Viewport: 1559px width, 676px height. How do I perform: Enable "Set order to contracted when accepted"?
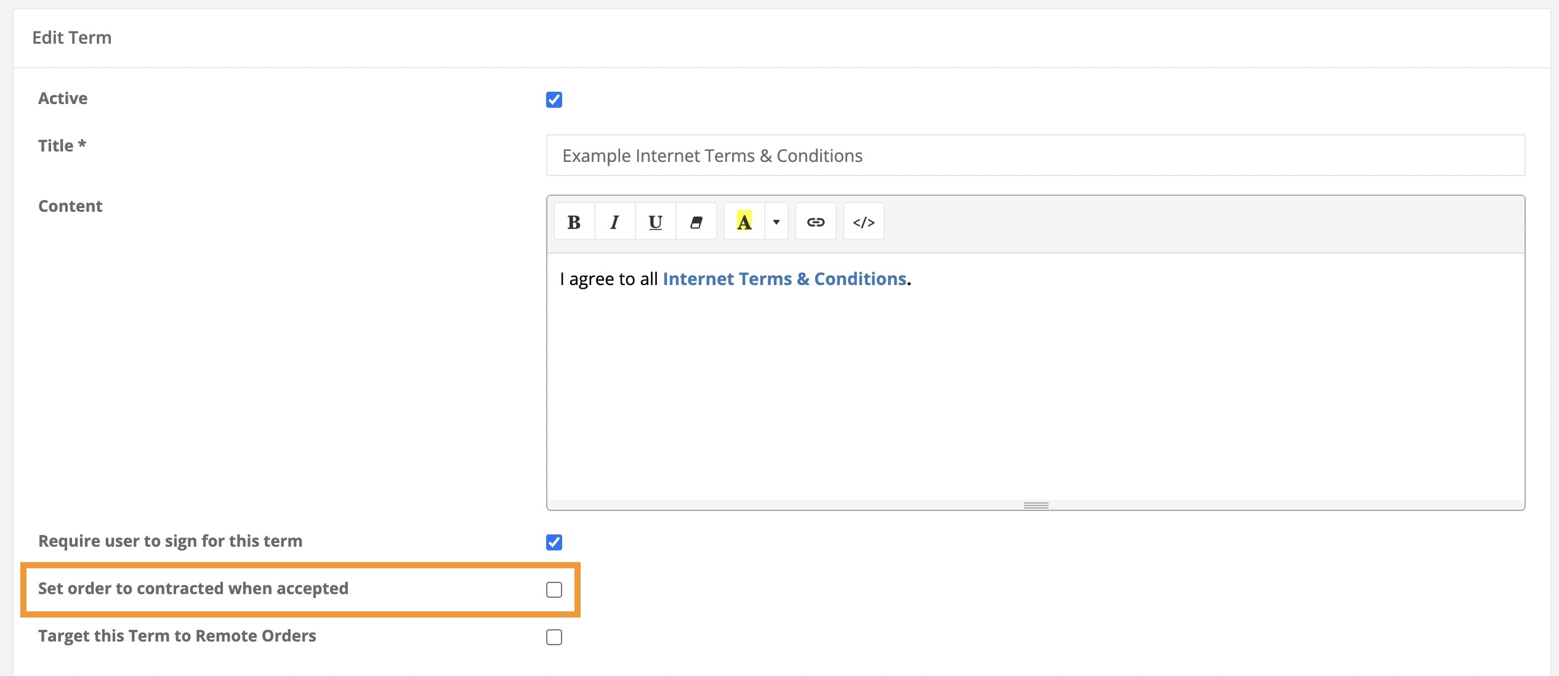pyautogui.click(x=554, y=589)
